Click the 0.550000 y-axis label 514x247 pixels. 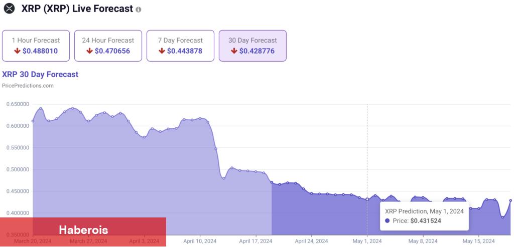(18, 147)
